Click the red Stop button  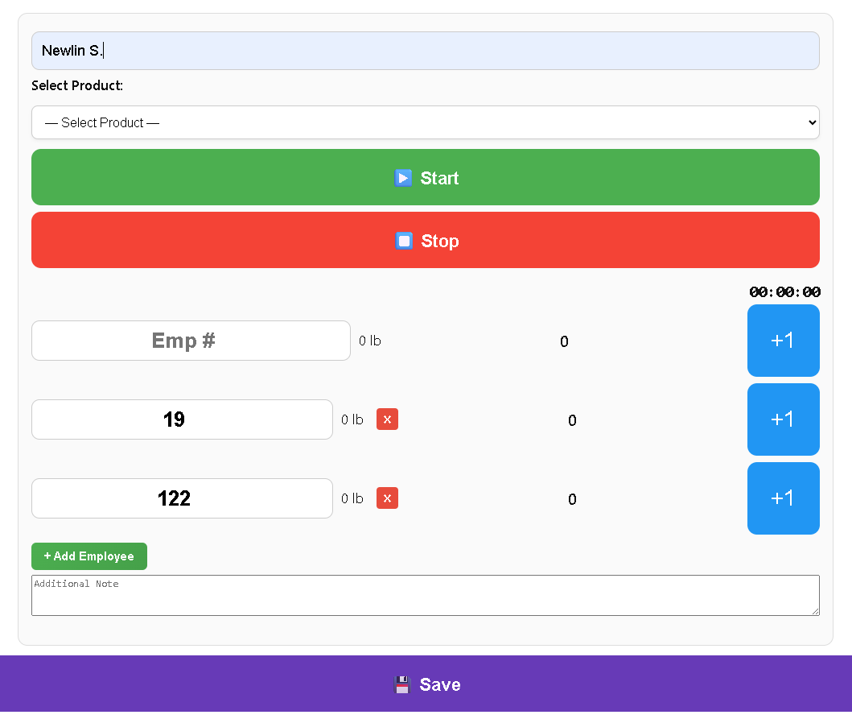(425, 240)
